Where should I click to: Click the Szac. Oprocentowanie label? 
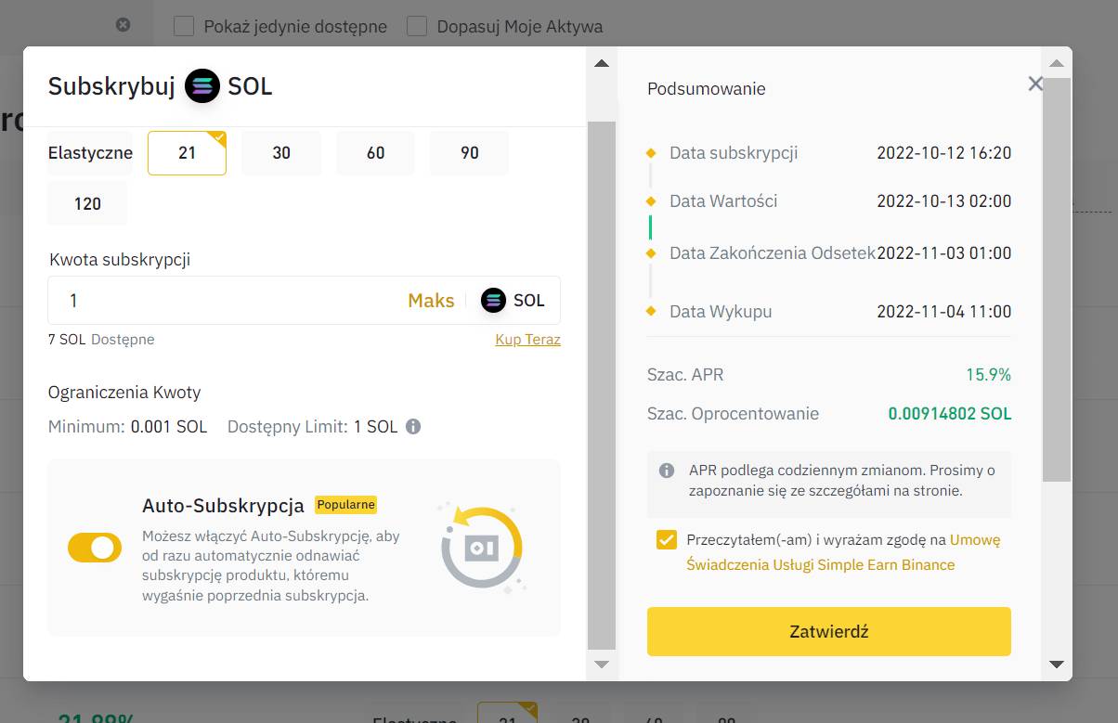733,414
